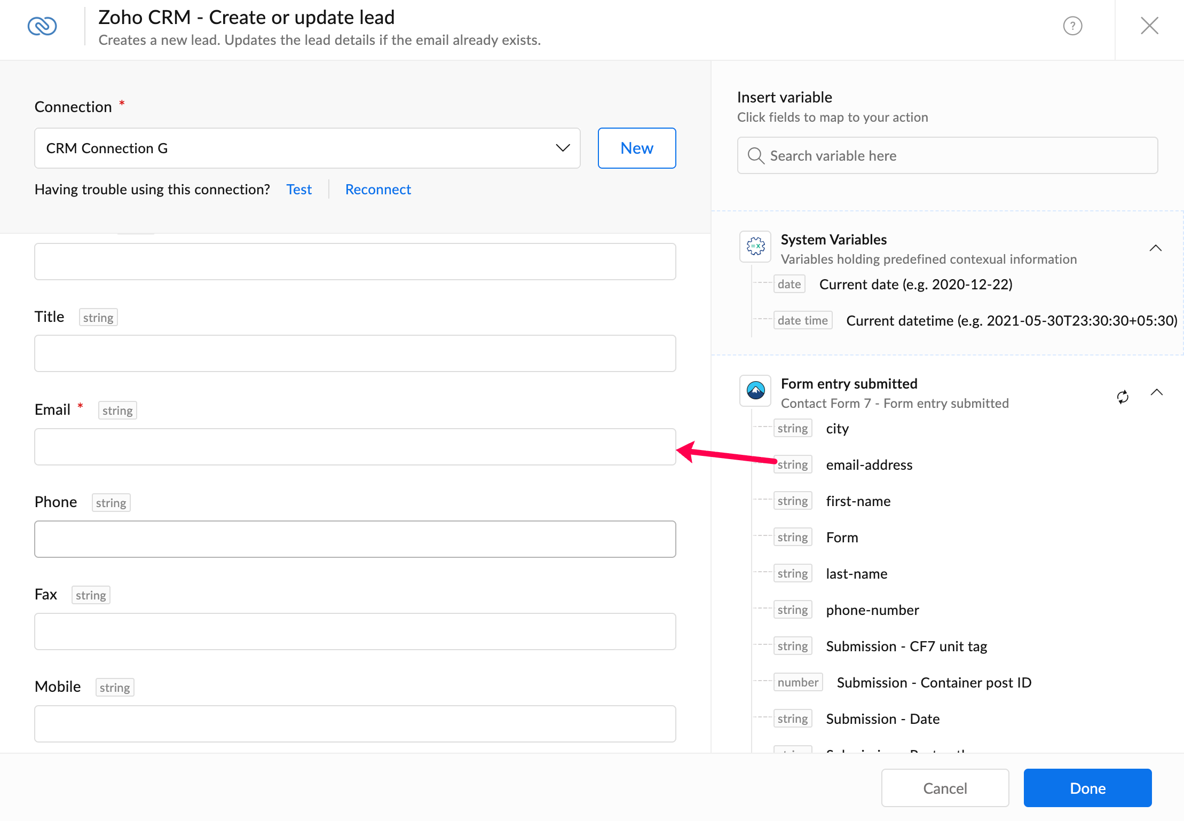Insert the last-name variable
The image size is (1184, 821).
click(x=857, y=574)
